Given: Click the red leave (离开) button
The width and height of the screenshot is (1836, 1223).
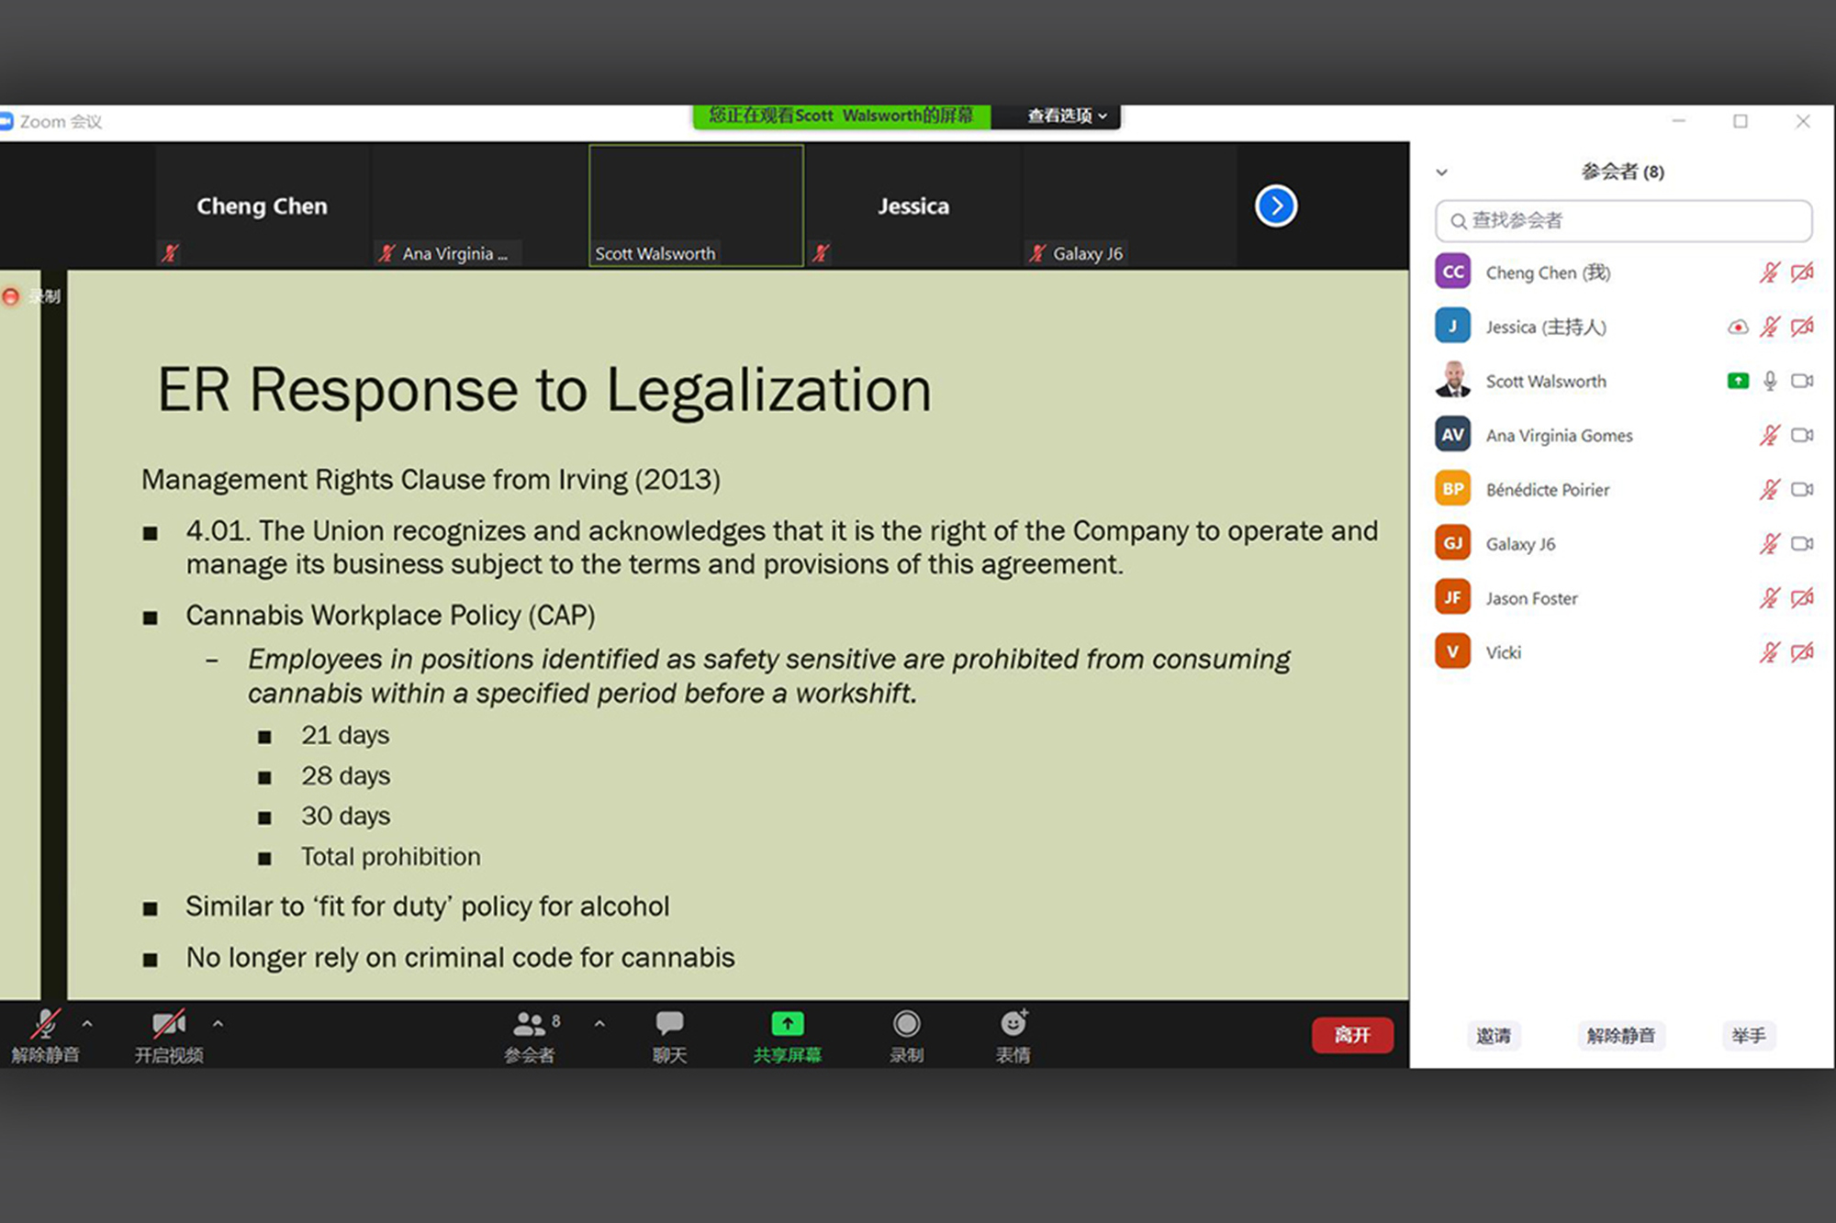Looking at the screenshot, I should pos(1352,1035).
